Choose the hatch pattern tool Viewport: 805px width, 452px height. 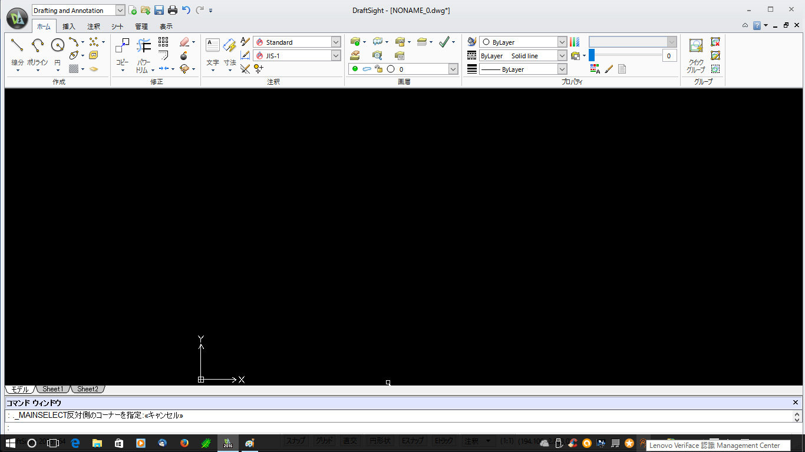[74, 68]
